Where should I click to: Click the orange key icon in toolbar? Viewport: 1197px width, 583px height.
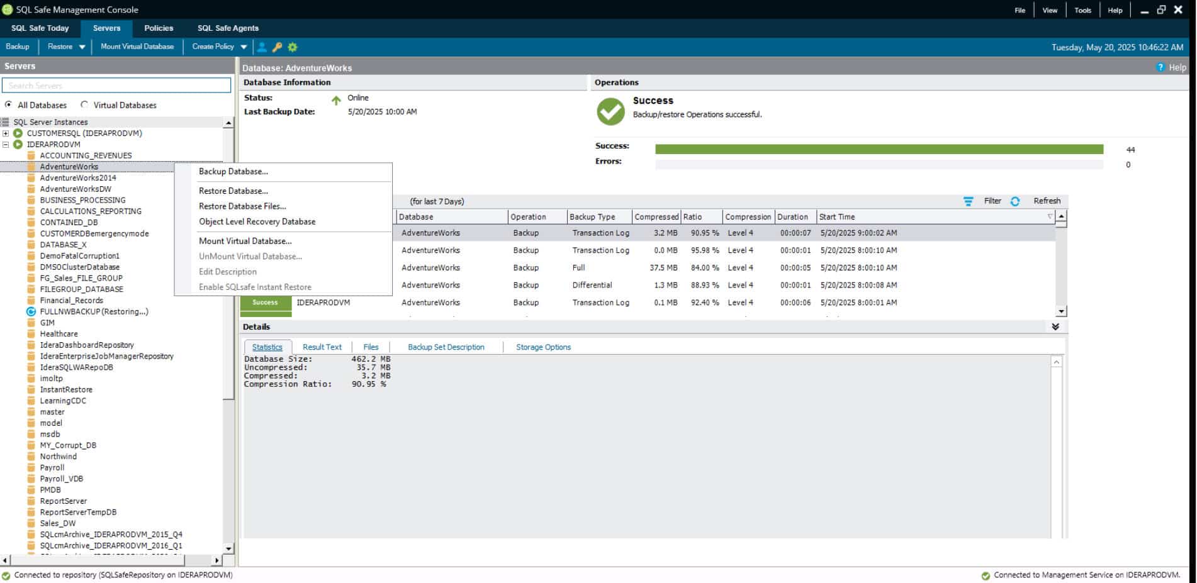(x=277, y=47)
